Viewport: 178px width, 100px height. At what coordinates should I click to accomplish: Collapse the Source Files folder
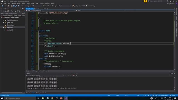tap(3, 27)
